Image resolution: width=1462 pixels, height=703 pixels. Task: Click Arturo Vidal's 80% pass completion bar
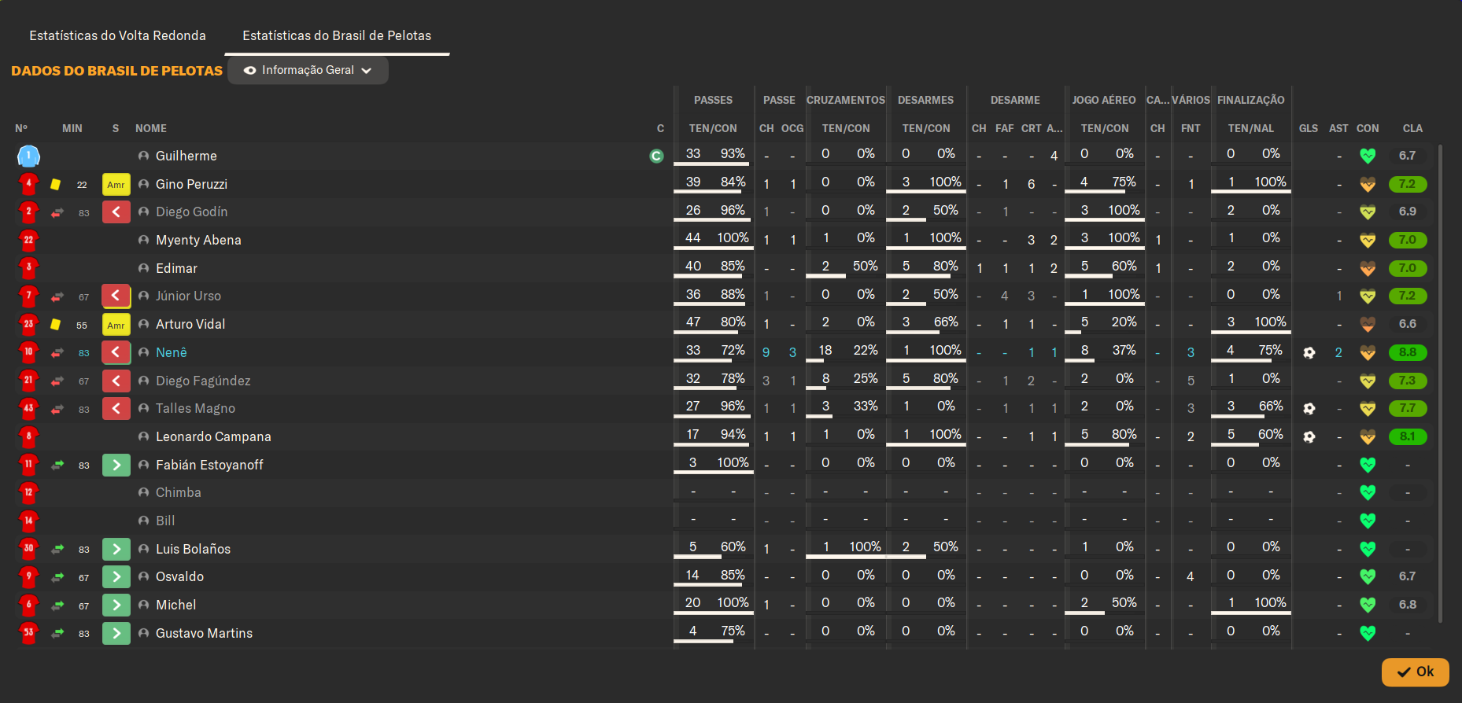click(x=713, y=333)
